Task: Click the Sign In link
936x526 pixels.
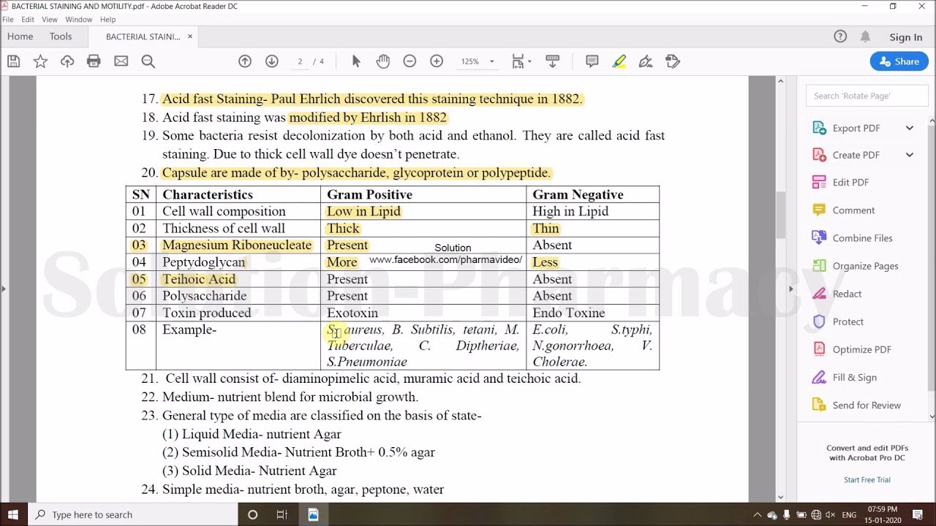Action: point(906,37)
